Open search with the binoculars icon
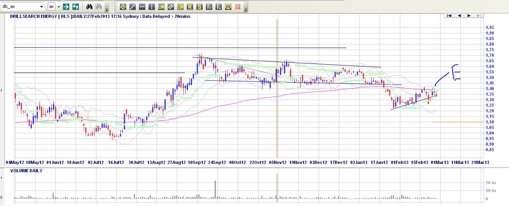This screenshot has width=509, height=206. point(90,7)
